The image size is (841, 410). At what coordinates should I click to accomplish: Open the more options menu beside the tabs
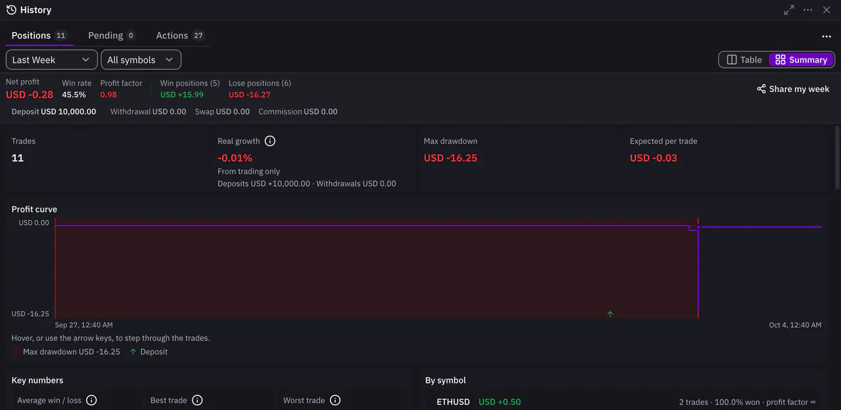pos(827,37)
